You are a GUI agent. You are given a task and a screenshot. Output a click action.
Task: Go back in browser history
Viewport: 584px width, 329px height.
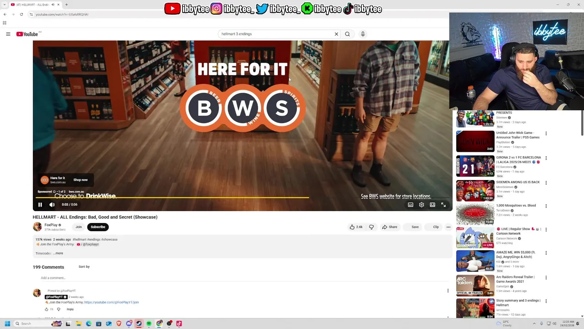(5, 14)
